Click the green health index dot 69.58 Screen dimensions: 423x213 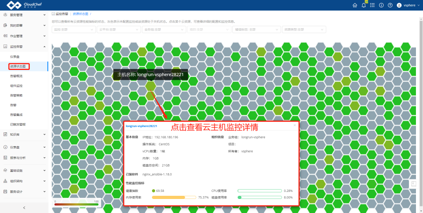[154, 191]
